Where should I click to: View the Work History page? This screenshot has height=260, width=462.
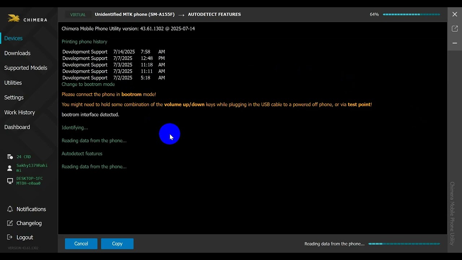[x=19, y=112]
